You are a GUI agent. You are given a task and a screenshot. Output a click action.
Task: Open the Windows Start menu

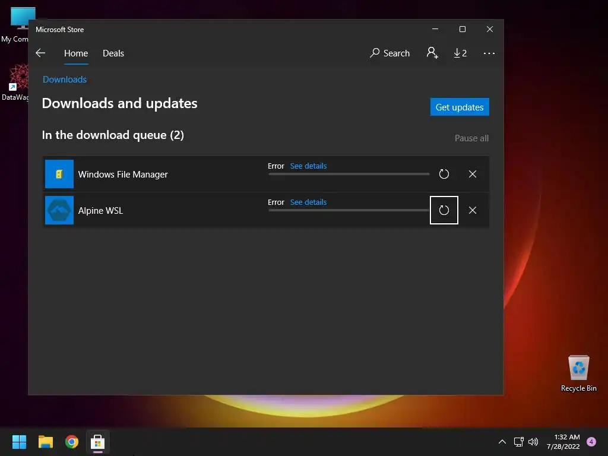coord(19,442)
